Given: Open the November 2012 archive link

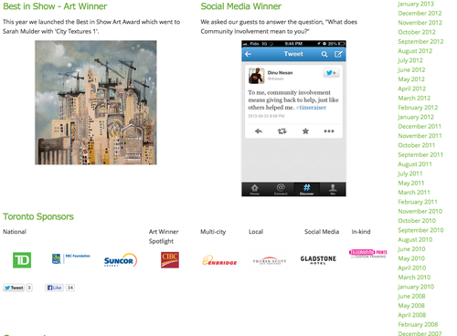Looking at the screenshot, I should [x=420, y=23].
